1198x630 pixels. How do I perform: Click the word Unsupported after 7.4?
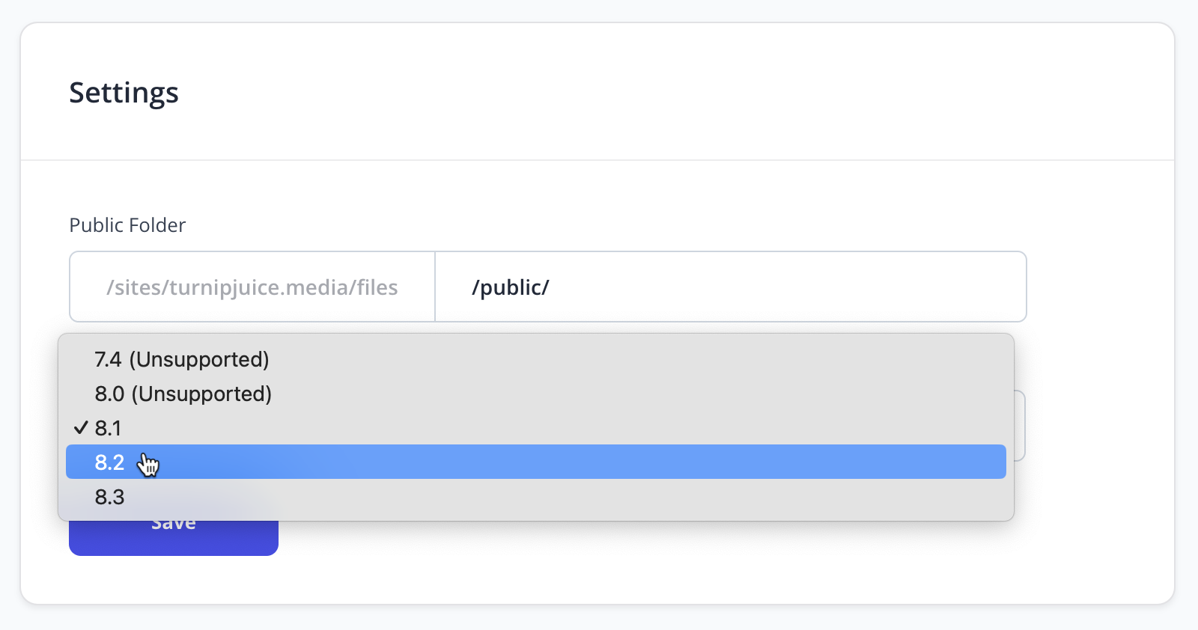[x=198, y=359]
